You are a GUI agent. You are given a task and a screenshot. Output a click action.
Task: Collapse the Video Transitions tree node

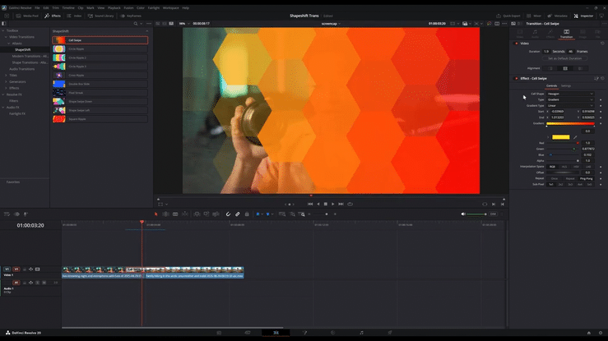(x=6, y=37)
